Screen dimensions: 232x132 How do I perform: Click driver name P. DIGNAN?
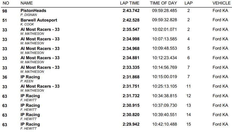tap(29, 15)
